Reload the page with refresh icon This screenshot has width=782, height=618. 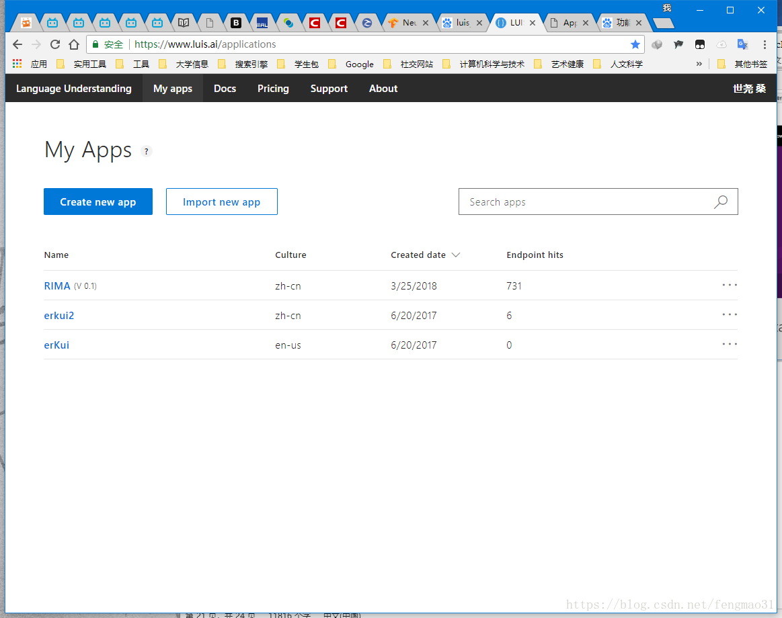pyautogui.click(x=55, y=44)
